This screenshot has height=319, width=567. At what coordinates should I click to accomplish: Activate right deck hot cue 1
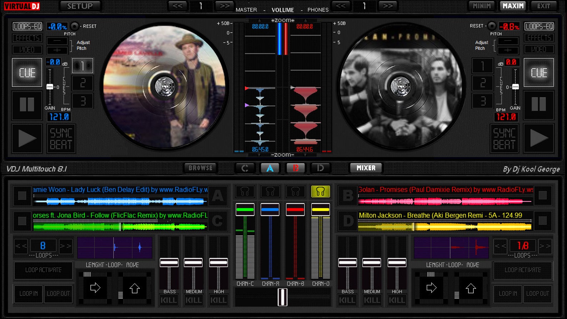[x=483, y=66]
